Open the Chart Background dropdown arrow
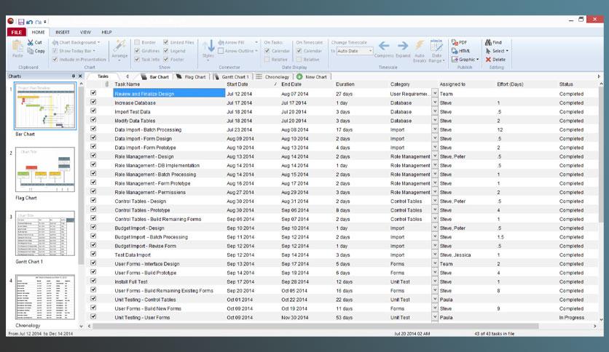609x352 pixels. pyautogui.click(x=98, y=42)
